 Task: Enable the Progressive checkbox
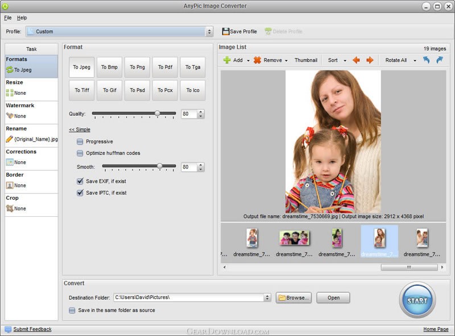[80, 141]
